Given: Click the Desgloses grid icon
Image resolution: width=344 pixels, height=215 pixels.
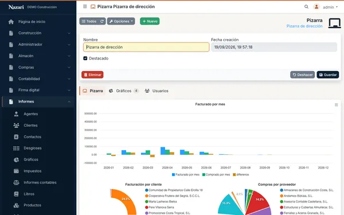Looking at the screenshot, I should (x=16, y=148).
